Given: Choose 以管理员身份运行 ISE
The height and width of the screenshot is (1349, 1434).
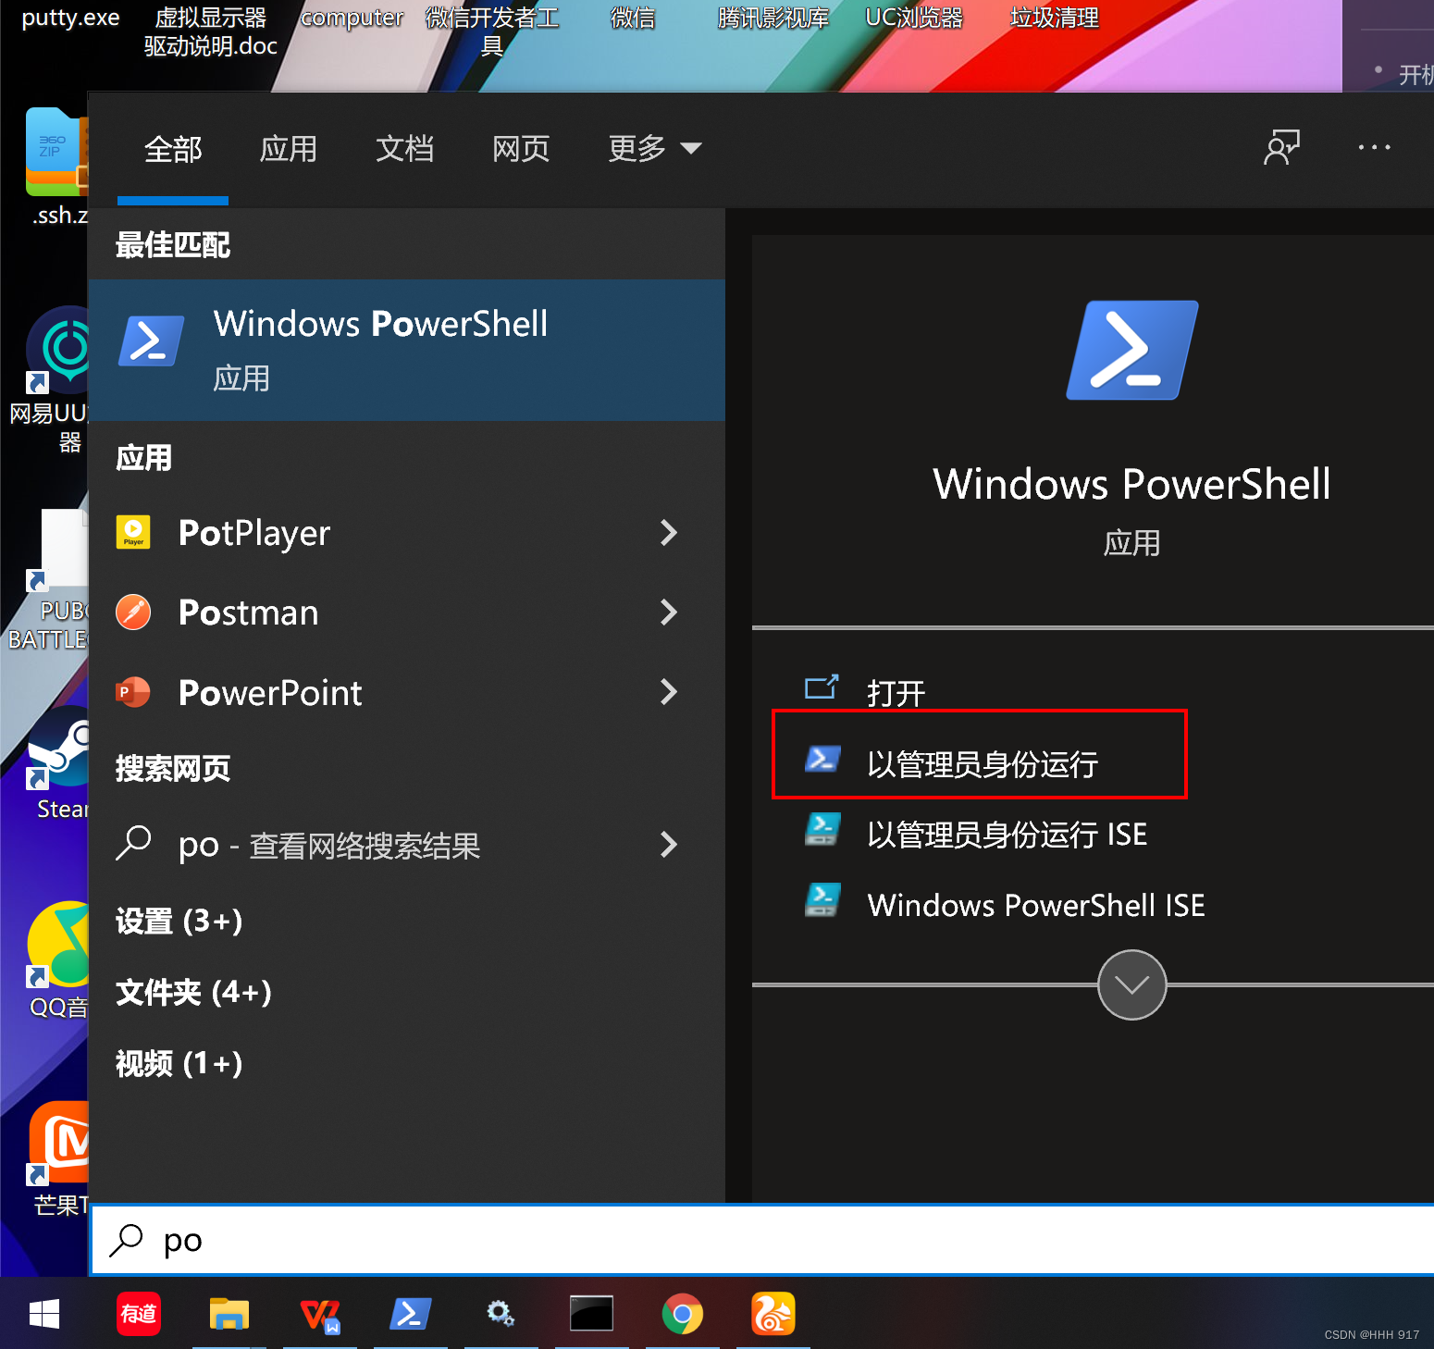Looking at the screenshot, I should (1007, 835).
